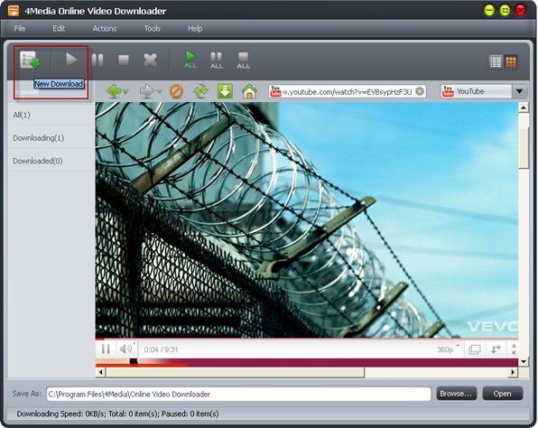Clear the URL address field
Viewport: 538px width, 428px height.
pos(419,91)
